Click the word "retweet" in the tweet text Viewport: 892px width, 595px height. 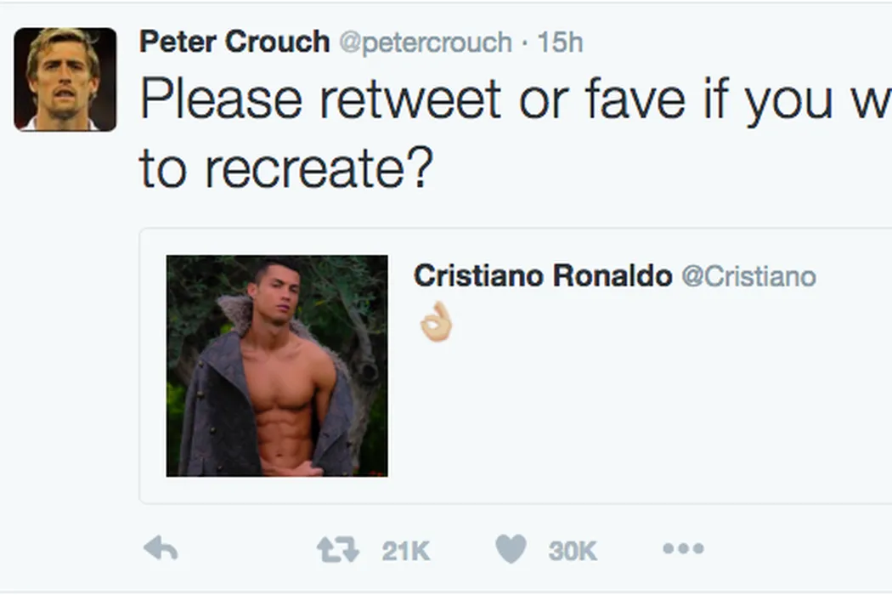410,99
